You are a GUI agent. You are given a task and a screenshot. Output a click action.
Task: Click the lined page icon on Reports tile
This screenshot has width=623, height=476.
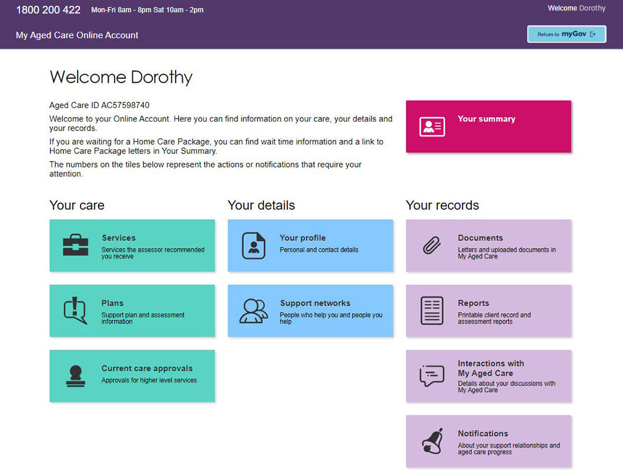coord(432,310)
